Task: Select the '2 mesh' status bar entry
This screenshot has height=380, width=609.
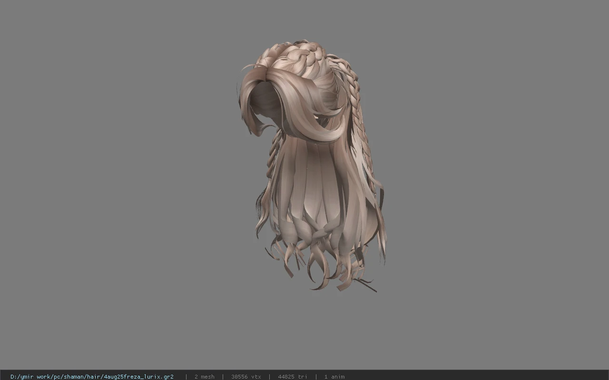Action: pyautogui.click(x=204, y=377)
